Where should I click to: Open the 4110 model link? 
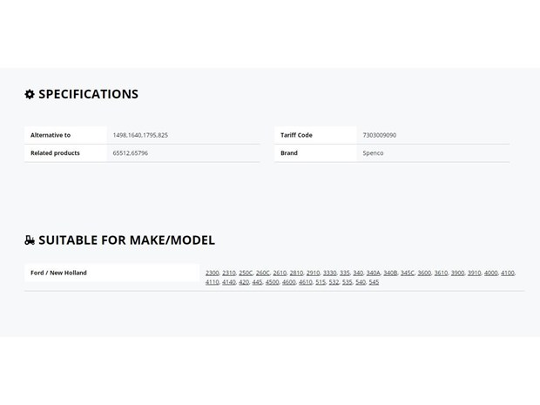(x=213, y=282)
